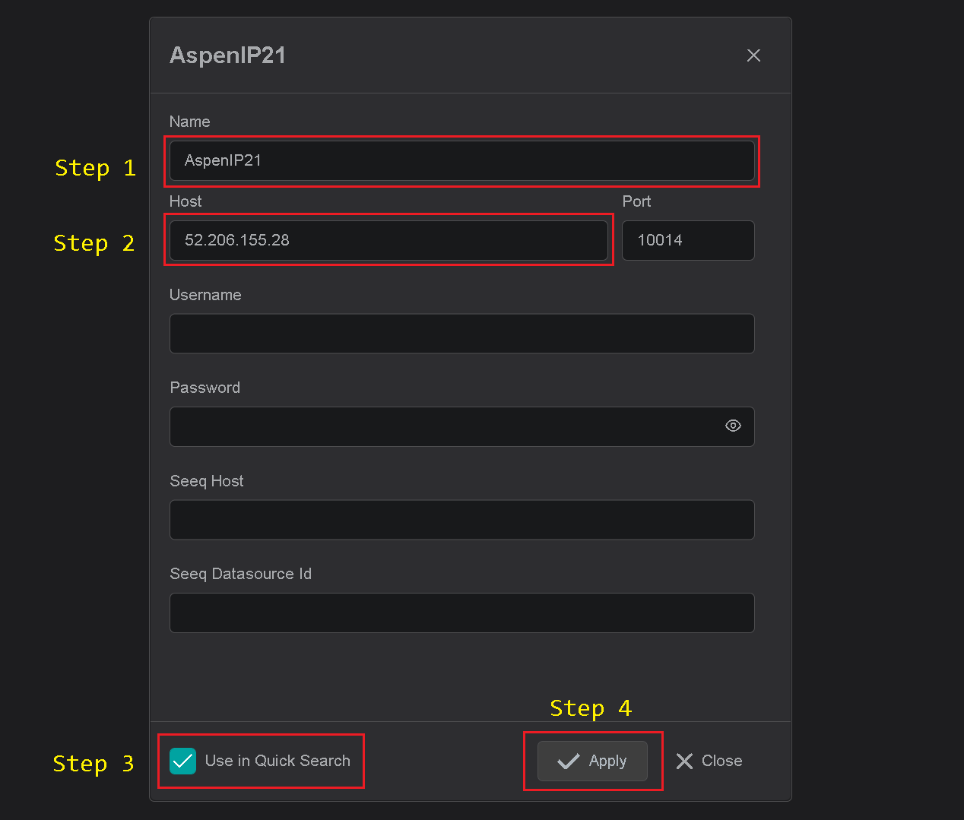
Task: Apply the AspenIP21 connection settings
Action: pyautogui.click(x=592, y=761)
